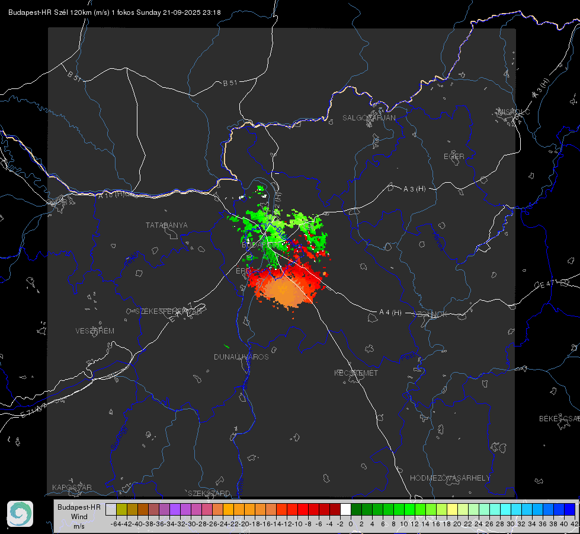The image size is (580, 534).
Task: Click the DUNAÚJVÁROS city label
Action: point(241,357)
